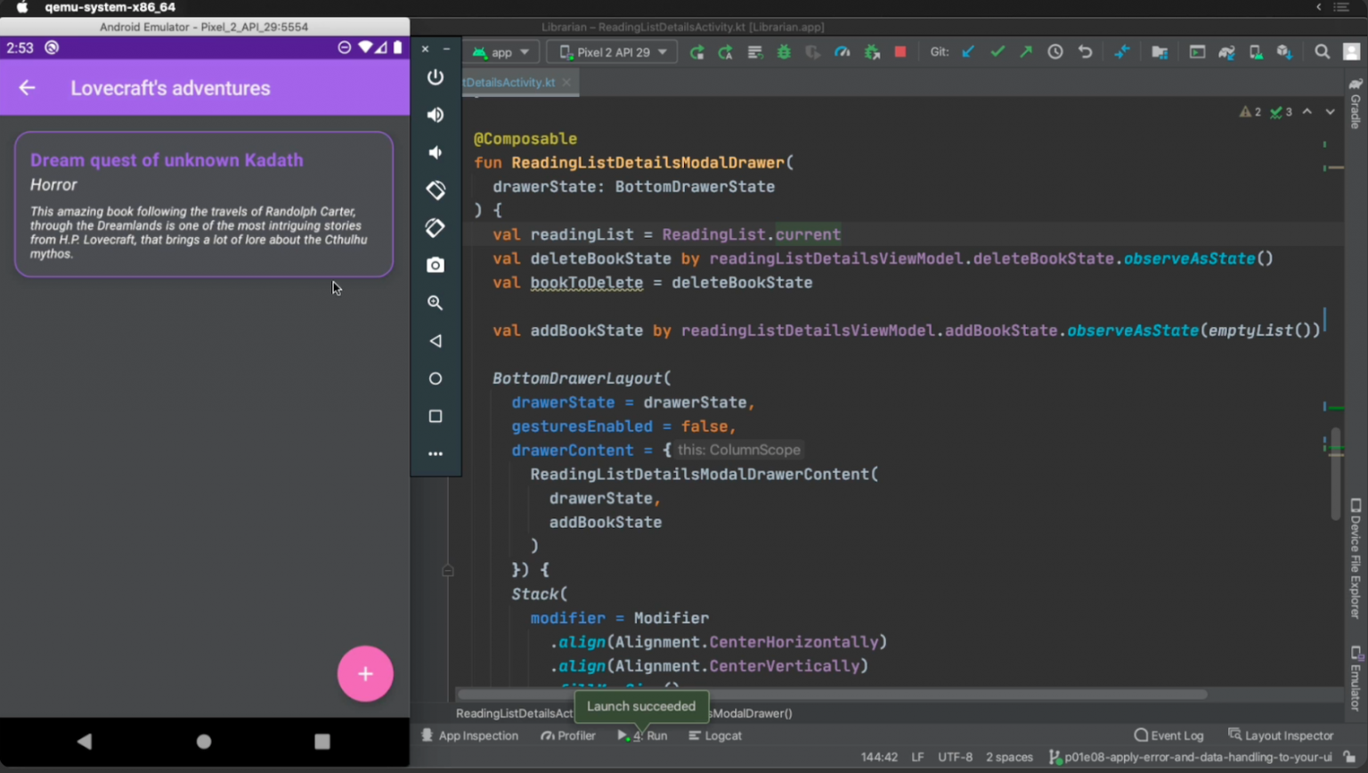Click the Git branch name in status bar
1368x773 pixels.
(1190, 757)
